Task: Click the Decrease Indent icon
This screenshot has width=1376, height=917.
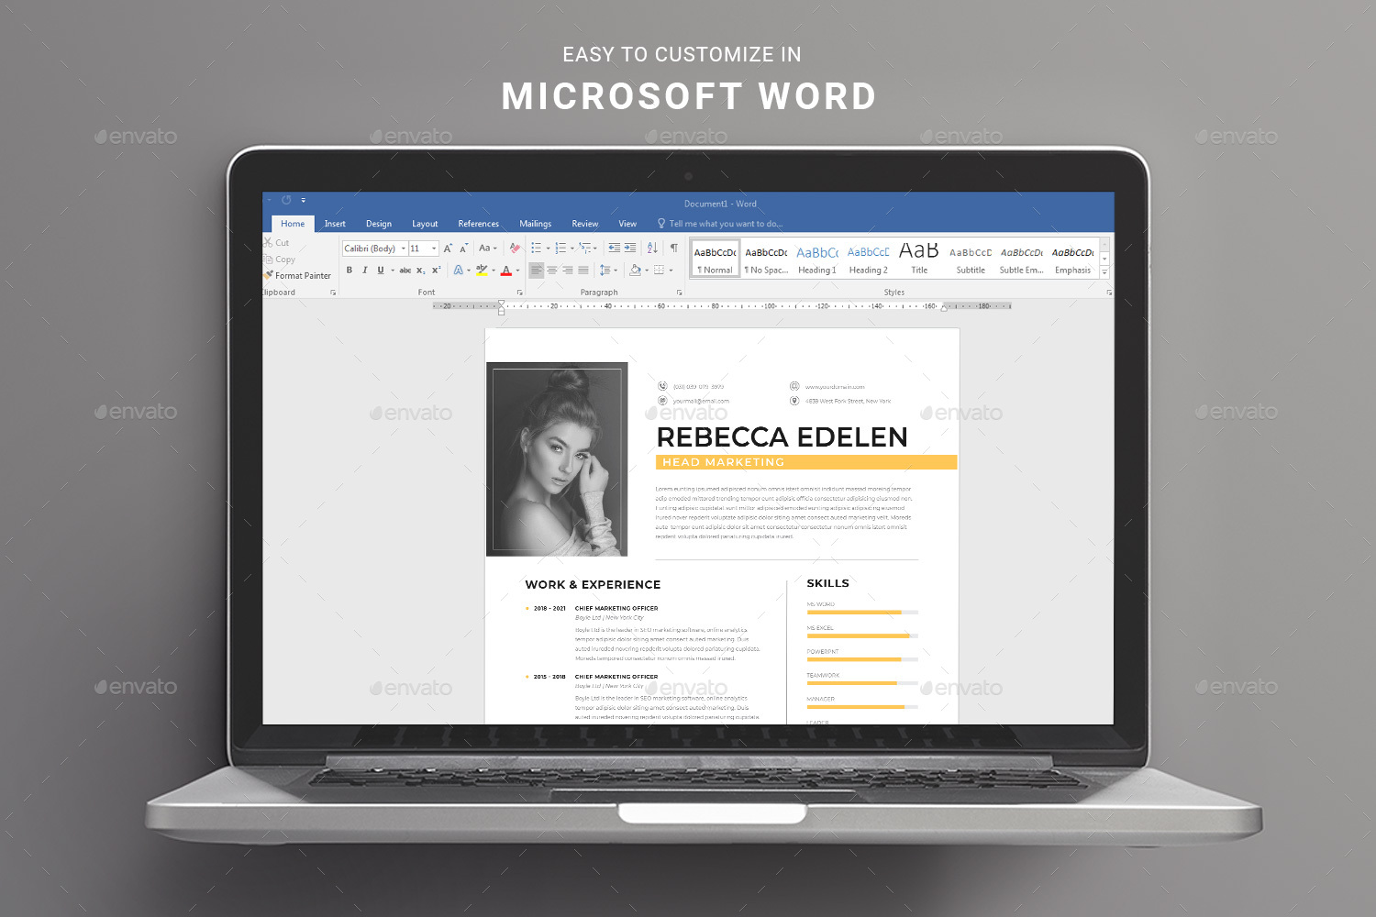Action: pos(614,249)
